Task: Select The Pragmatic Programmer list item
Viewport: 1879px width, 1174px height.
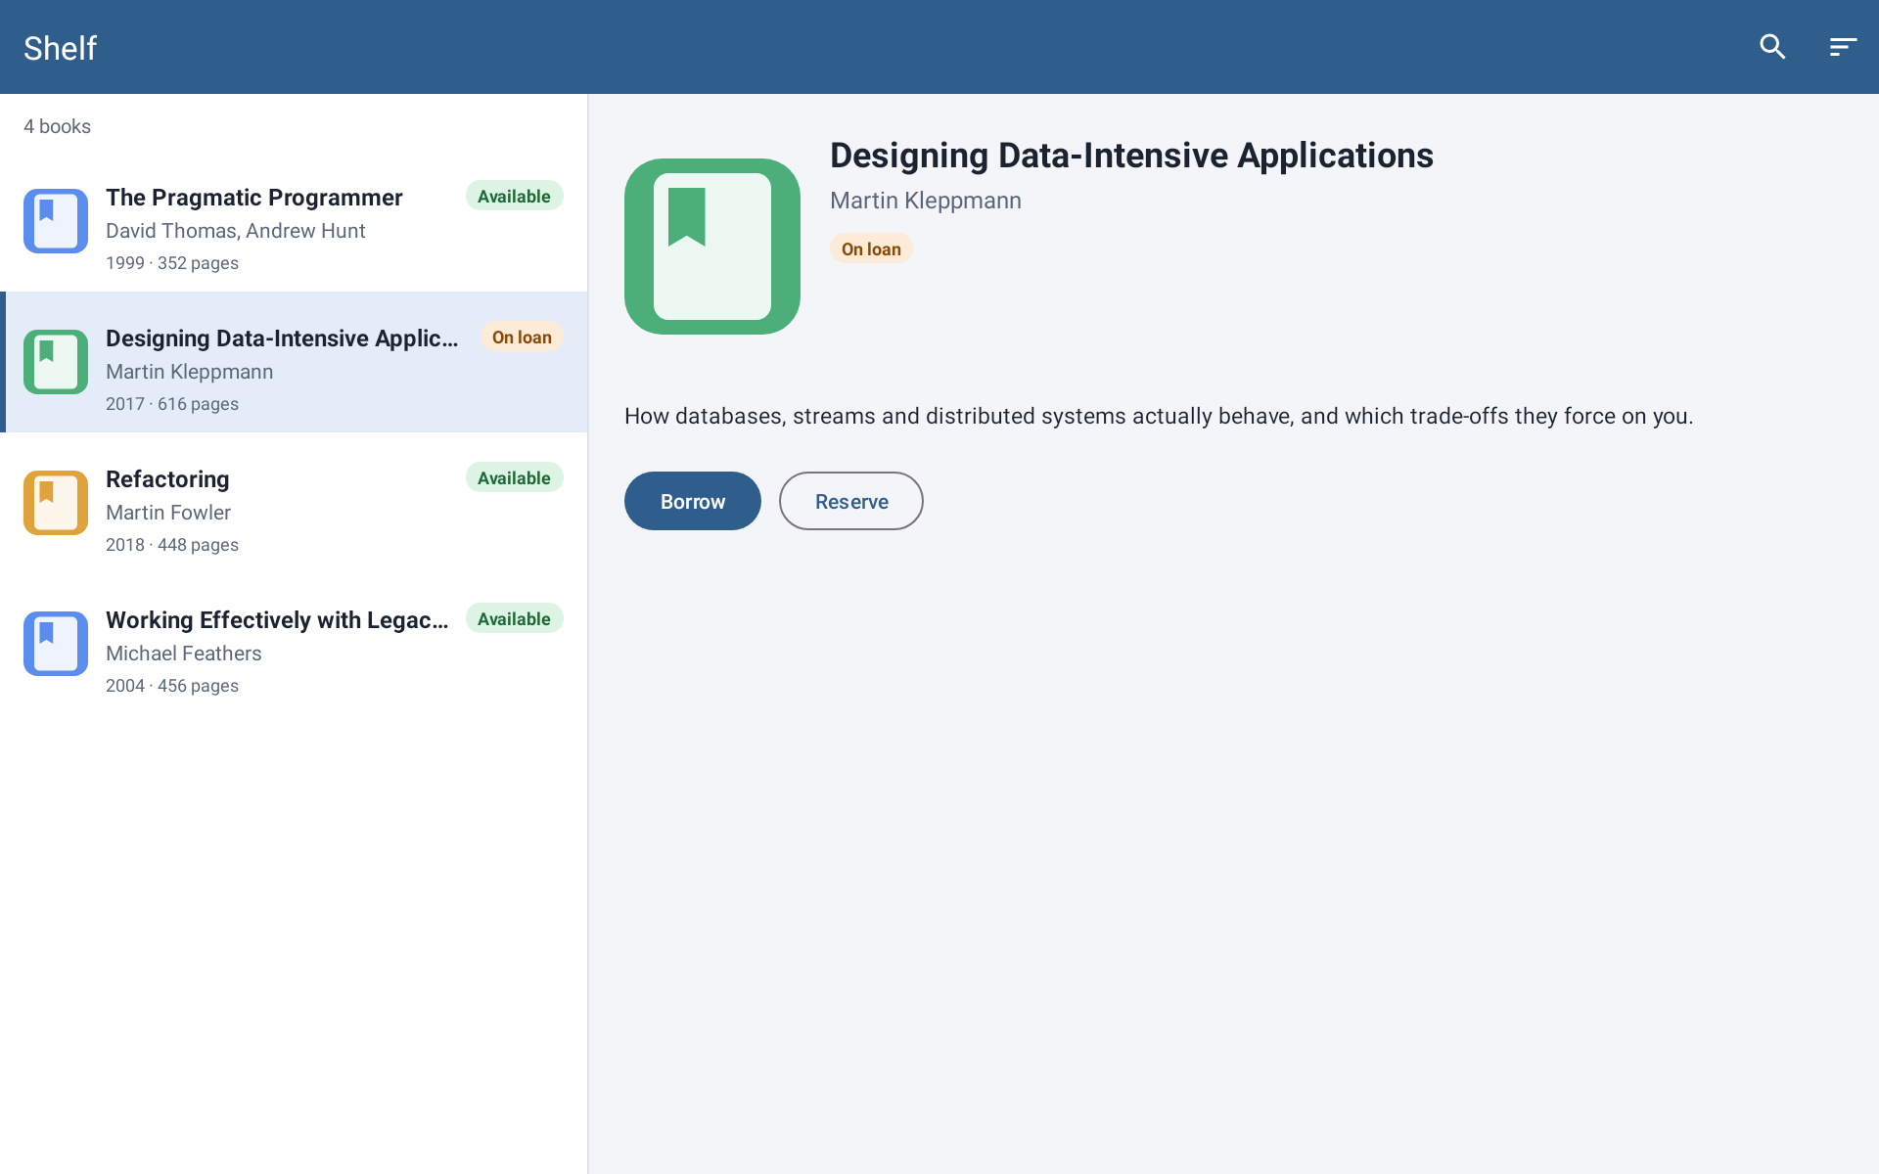Action: pos(294,221)
